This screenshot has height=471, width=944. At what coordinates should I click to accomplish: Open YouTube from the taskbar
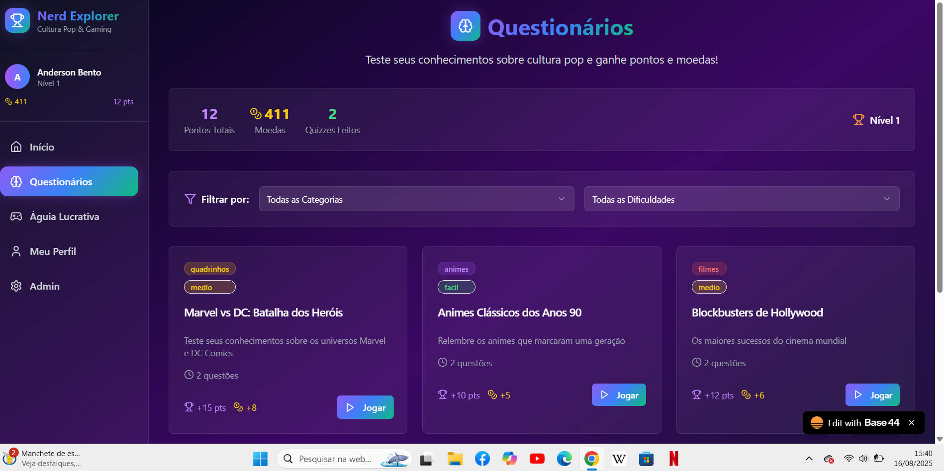537,459
